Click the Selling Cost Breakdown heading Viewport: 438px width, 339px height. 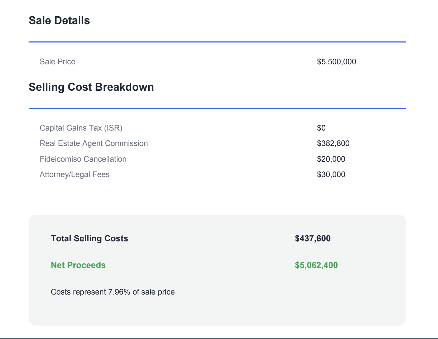click(91, 87)
